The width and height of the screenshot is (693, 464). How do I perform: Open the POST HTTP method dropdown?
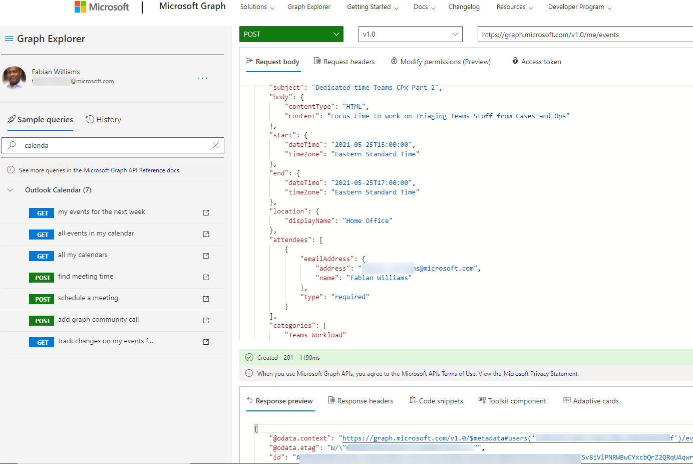point(291,34)
